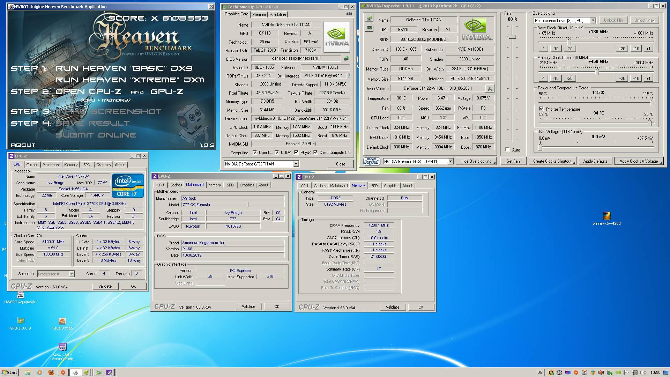Image resolution: width=670 pixels, height=377 pixels.
Task: Click the bus interface question mark icon
Action: point(349,76)
